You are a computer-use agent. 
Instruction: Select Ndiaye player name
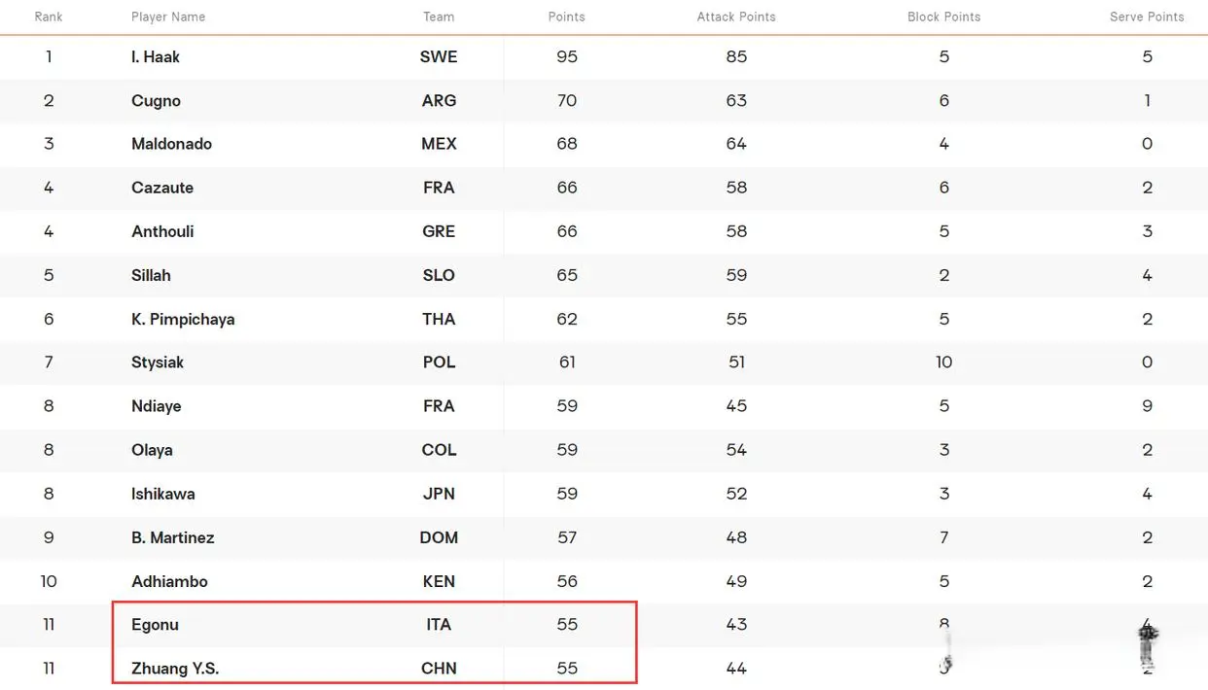click(x=157, y=406)
